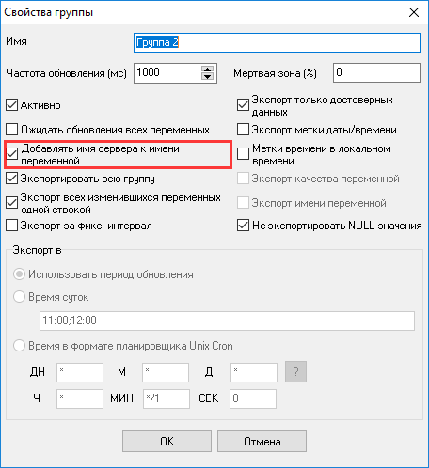The width and height of the screenshot is (429, 468).
Task: Uncheck the Активно checkbox
Action: (x=11, y=105)
